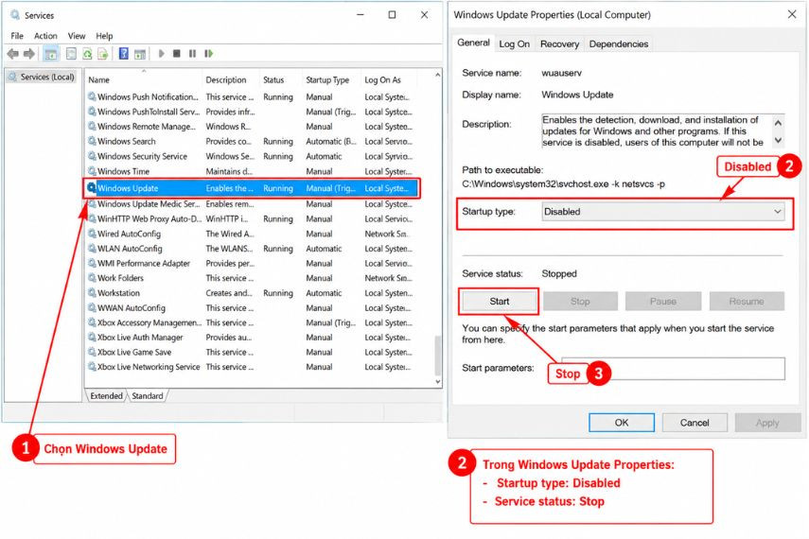Click the Restart Service toolbar icon

208,54
